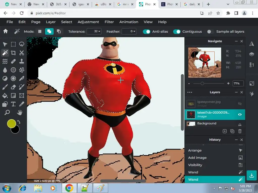
Task: Set wand mode to add selection
Action: click(49, 31)
